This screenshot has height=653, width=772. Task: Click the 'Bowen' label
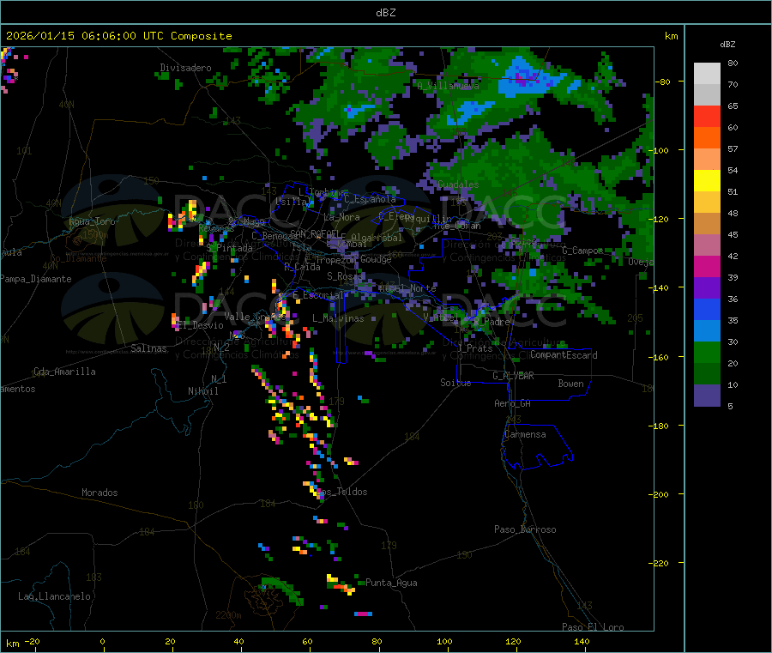click(x=571, y=384)
